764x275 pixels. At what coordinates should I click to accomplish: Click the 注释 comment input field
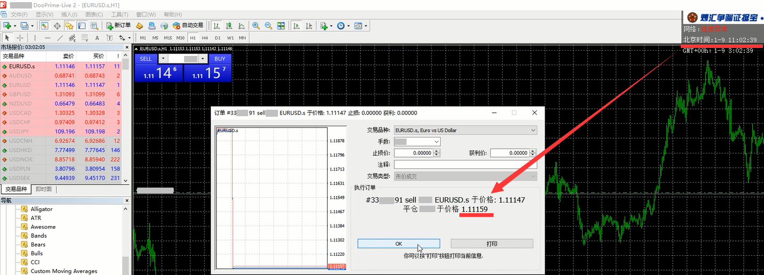pos(465,165)
